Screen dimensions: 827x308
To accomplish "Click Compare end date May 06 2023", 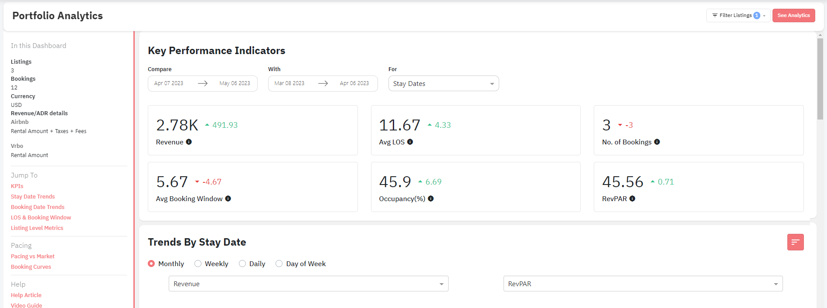I will [235, 83].
